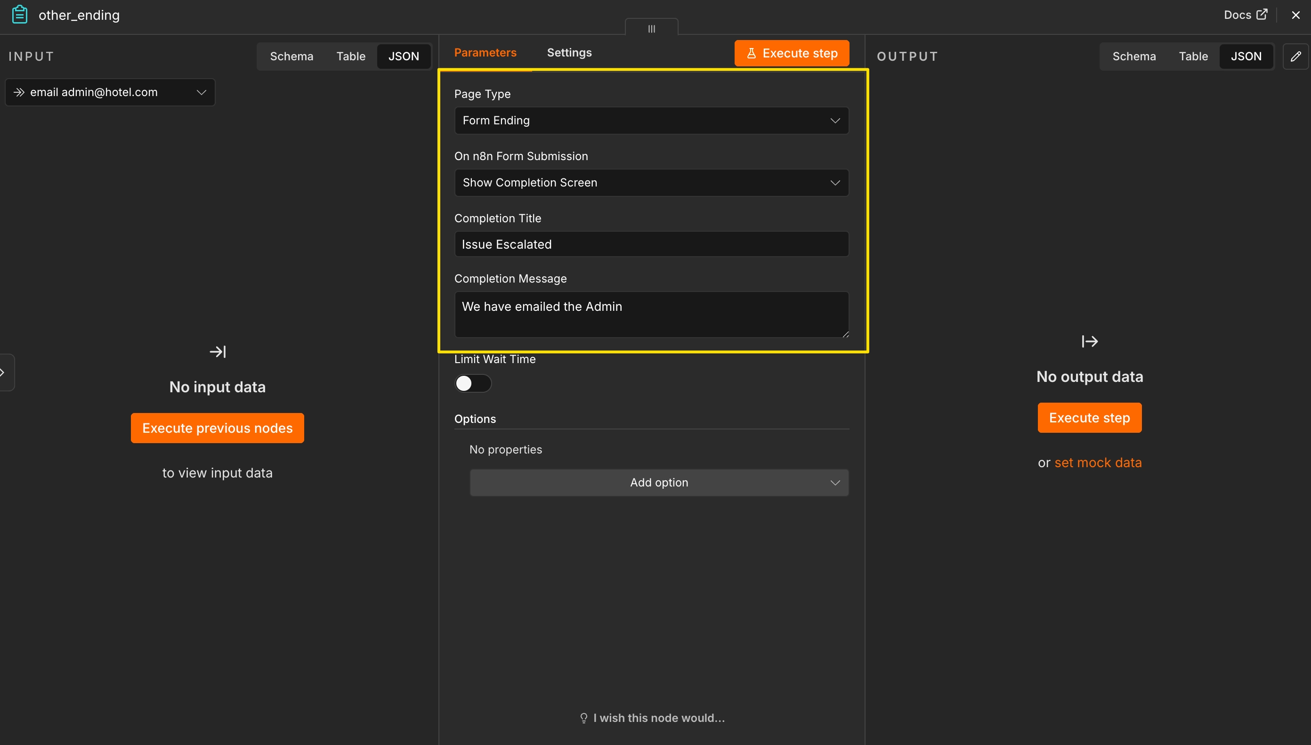The width and height of the screenshot is (1311, 745).
Task: Click Execute step in Output panel
Action: [x=1090, y=418]
